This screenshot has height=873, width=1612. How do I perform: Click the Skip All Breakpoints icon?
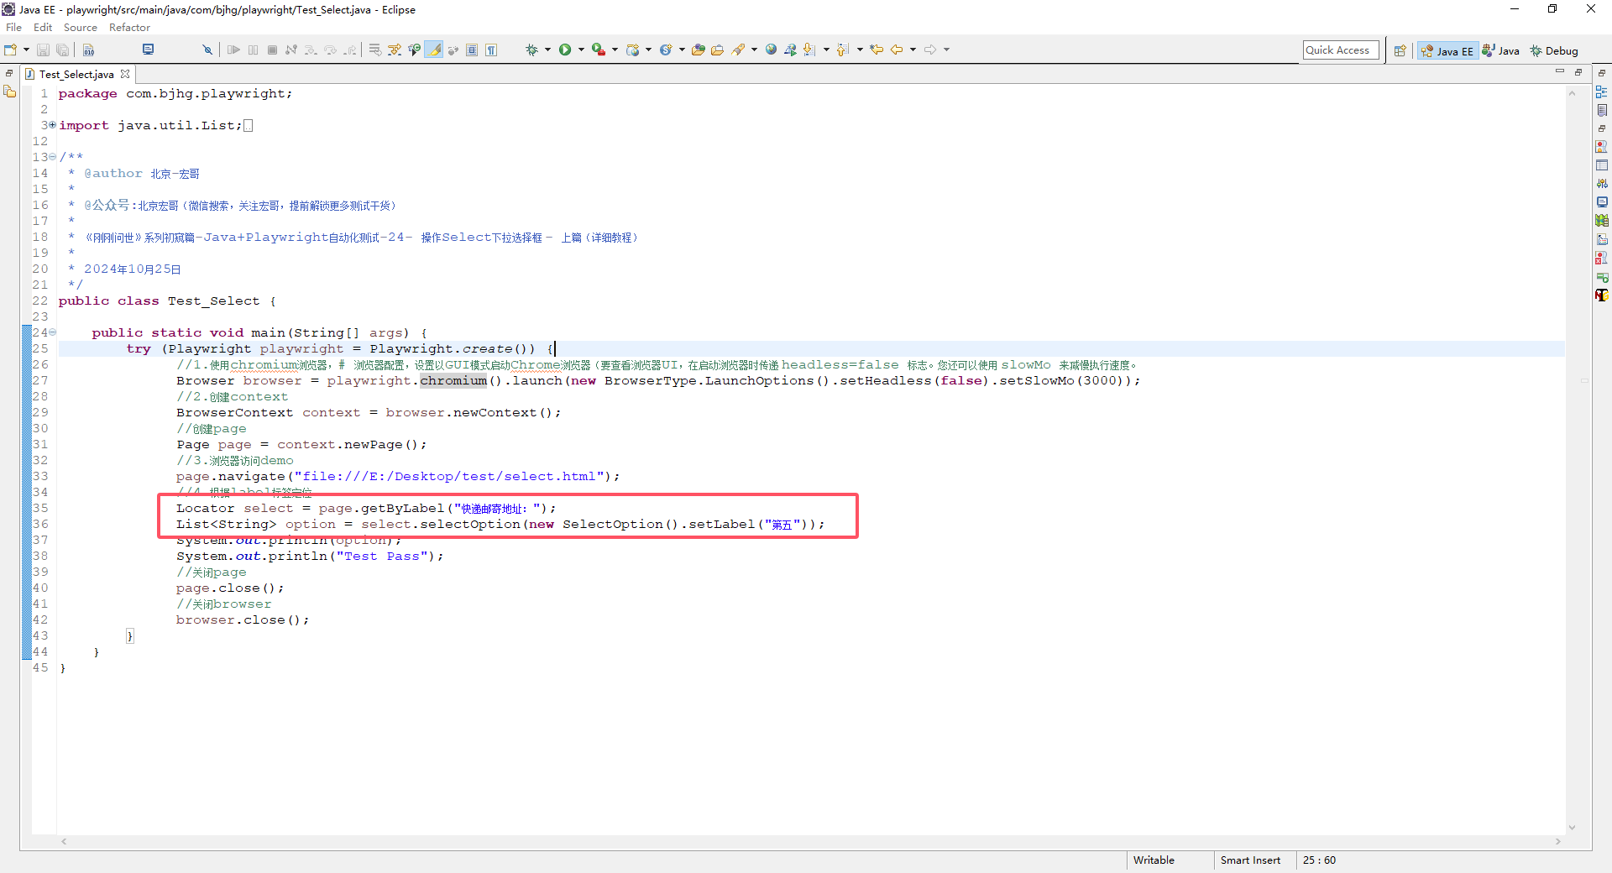pos(207,50)
